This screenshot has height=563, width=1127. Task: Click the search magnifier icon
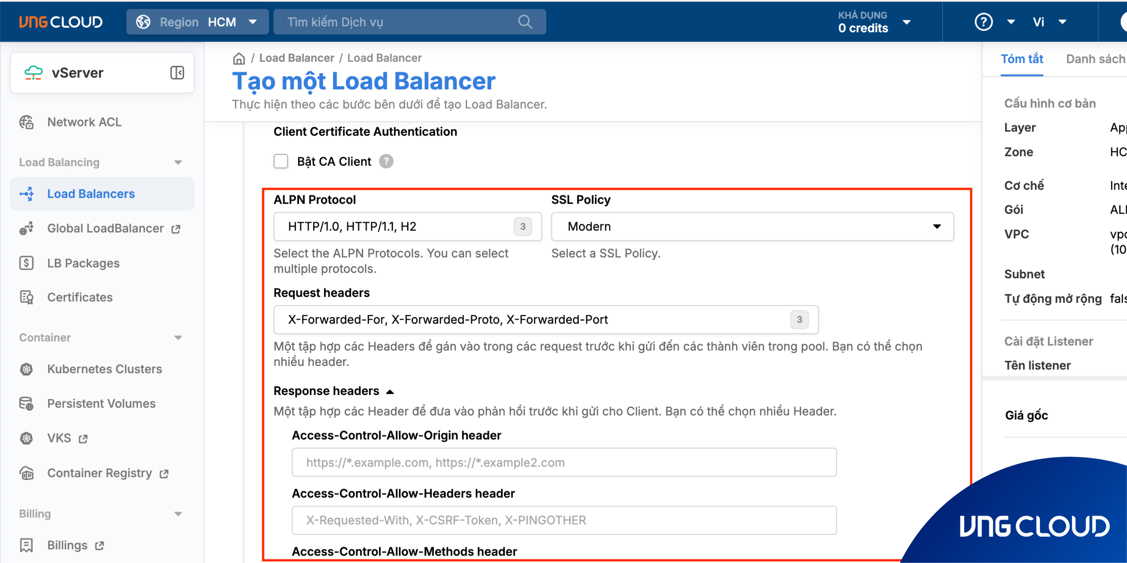tap(524, 22)
